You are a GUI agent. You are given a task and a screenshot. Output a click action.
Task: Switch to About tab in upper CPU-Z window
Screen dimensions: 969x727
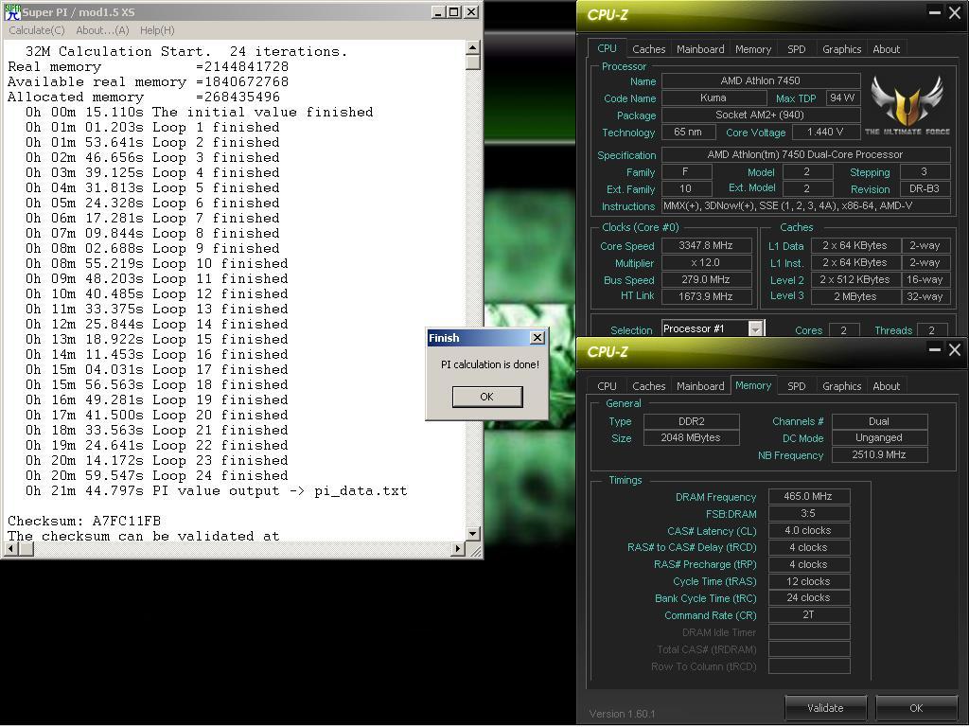886,49
